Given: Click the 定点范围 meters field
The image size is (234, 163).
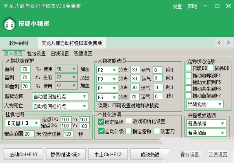Looking at the screenshot, I should point(29,134).
